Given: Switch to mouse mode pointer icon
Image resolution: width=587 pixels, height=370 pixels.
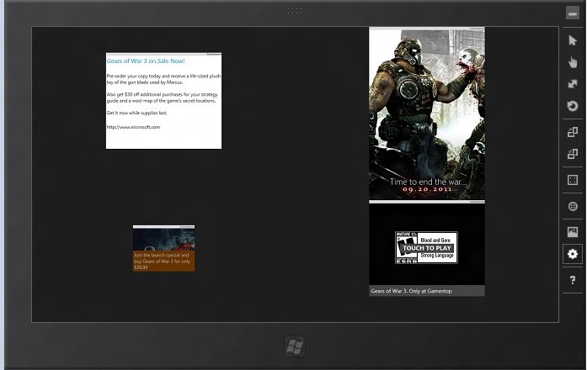Looking at the screenshot, I should (573, 40).
